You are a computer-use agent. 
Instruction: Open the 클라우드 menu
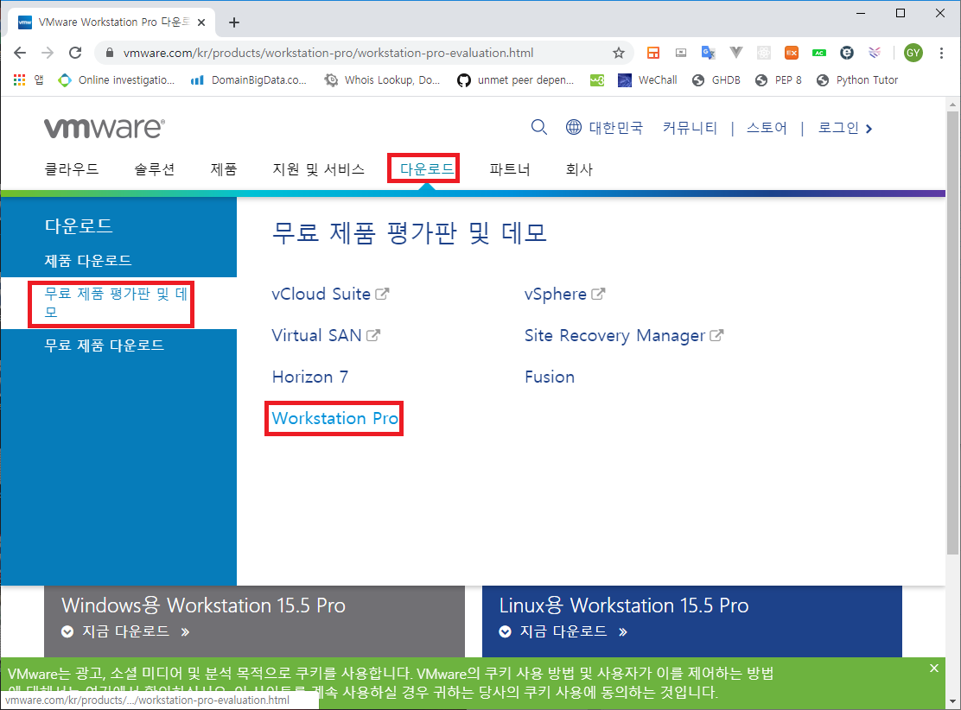pos(72,169)
